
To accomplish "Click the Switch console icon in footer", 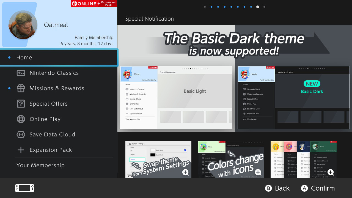I will pos(24,188).
